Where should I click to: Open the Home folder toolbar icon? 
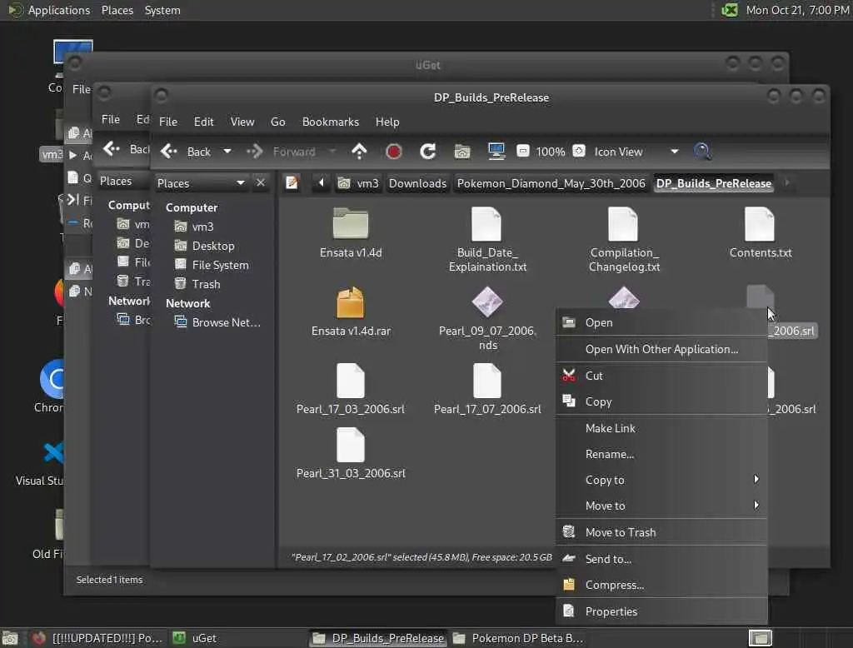[x=462, y=152]
